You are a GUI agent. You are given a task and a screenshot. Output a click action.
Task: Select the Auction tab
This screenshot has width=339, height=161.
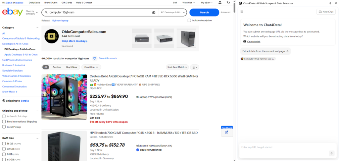57,67
